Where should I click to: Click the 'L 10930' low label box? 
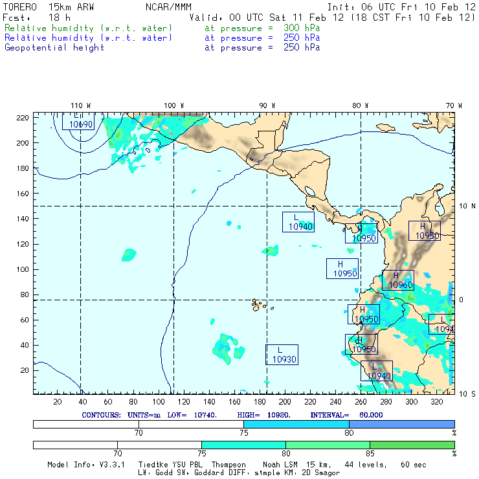point(282,355)
